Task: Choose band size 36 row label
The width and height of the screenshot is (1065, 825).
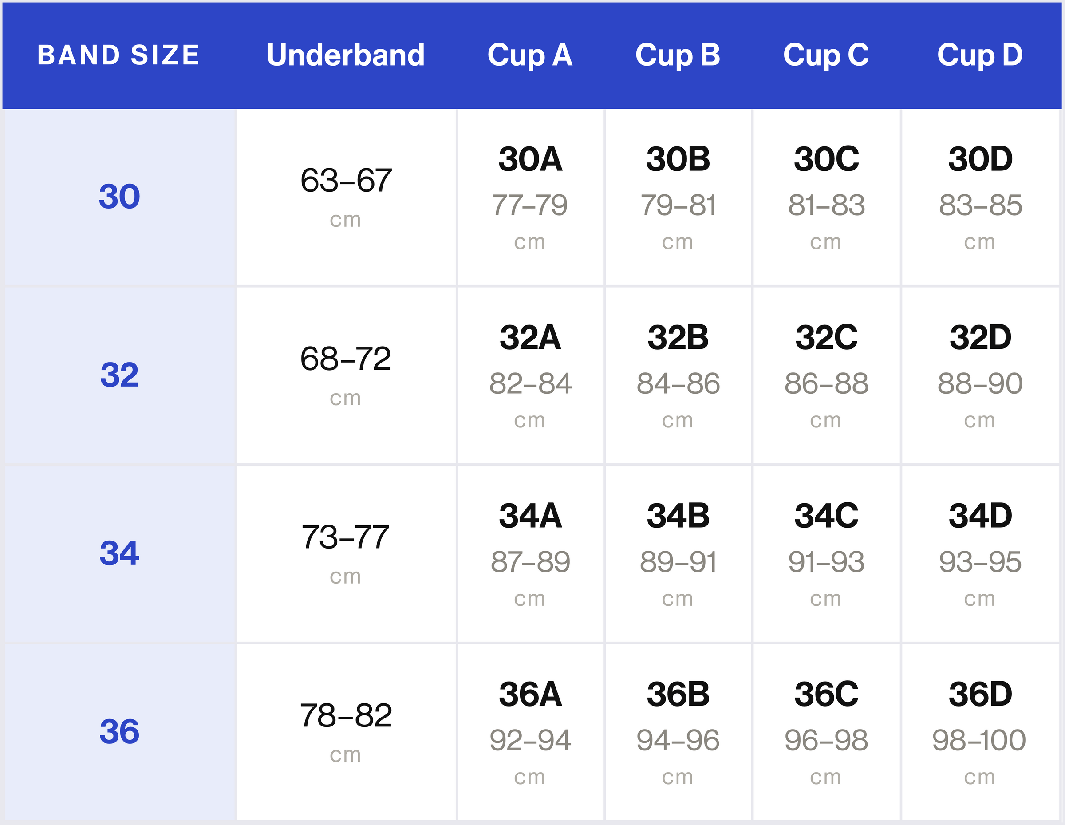Action: (119, 731)
